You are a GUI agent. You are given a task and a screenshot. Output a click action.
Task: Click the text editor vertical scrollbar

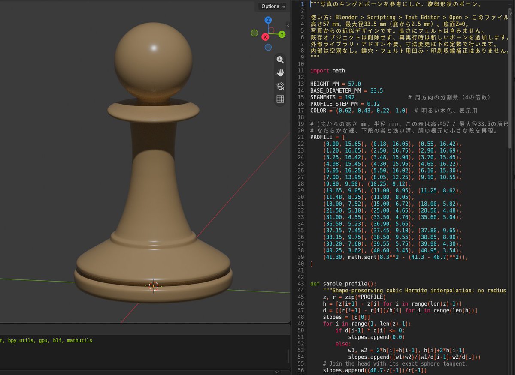point(510,77)
